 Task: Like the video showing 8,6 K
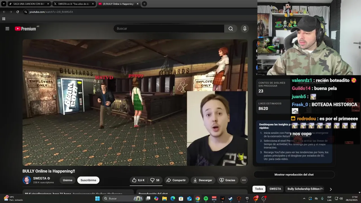coord(138,180)
